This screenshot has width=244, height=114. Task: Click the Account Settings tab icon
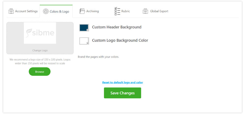11,11
